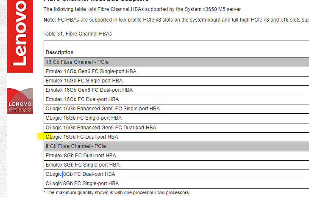Click Emulex 16Gb FC Single-port HBA row
Image resolution: width=309 pixels, height=197 pixels.
84,81
